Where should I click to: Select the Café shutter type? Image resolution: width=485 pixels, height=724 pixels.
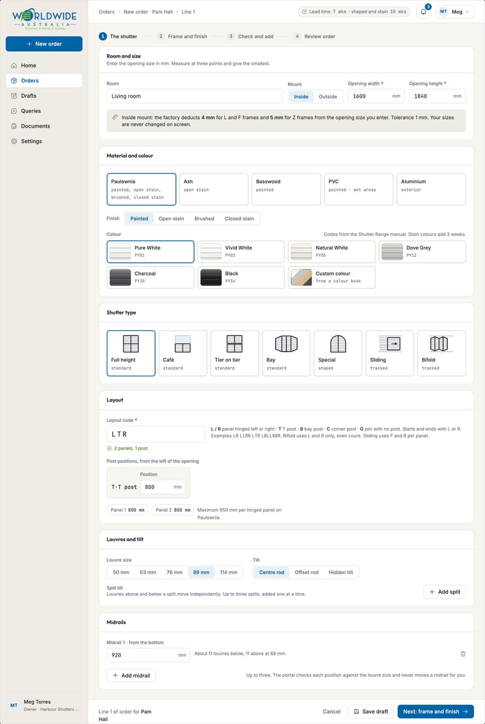(182, 353)
